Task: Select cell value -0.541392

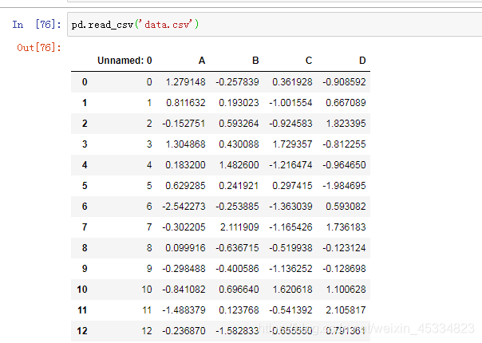Action: (x=290, y=310)
